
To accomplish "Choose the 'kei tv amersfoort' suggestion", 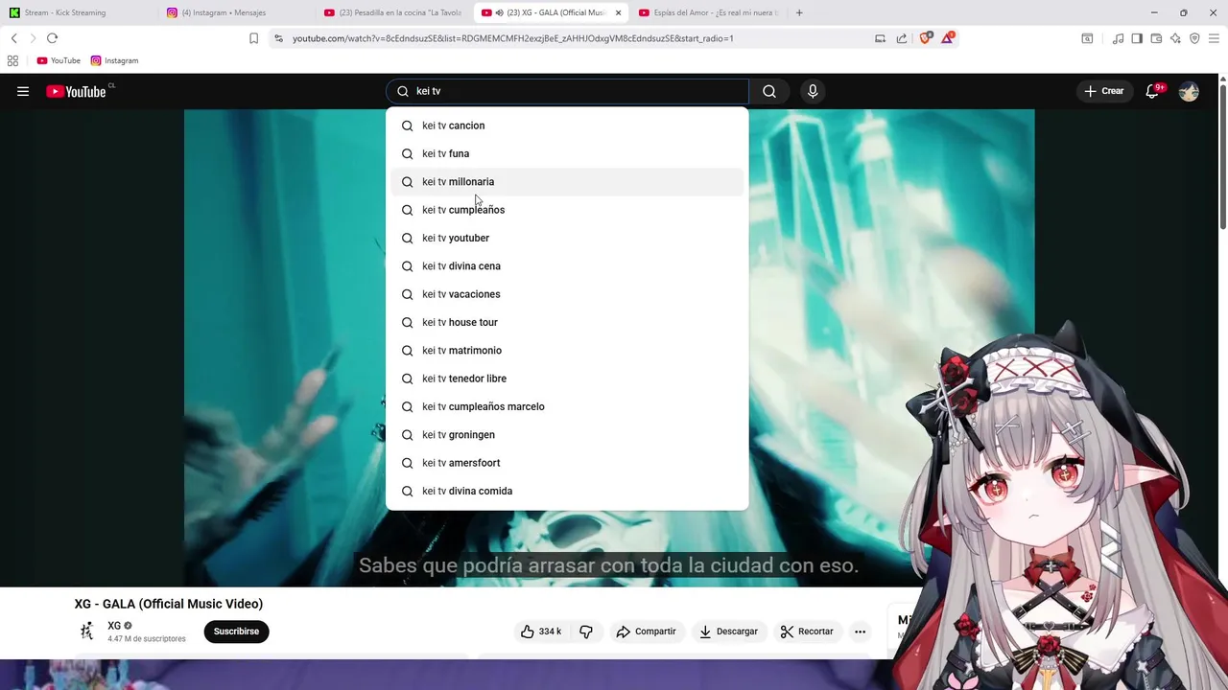I will click(x=567, y=463).
